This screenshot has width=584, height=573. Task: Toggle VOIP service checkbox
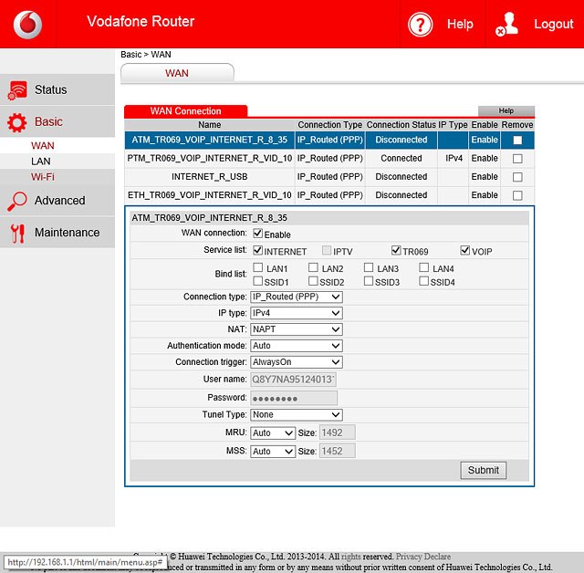(464, 250)
